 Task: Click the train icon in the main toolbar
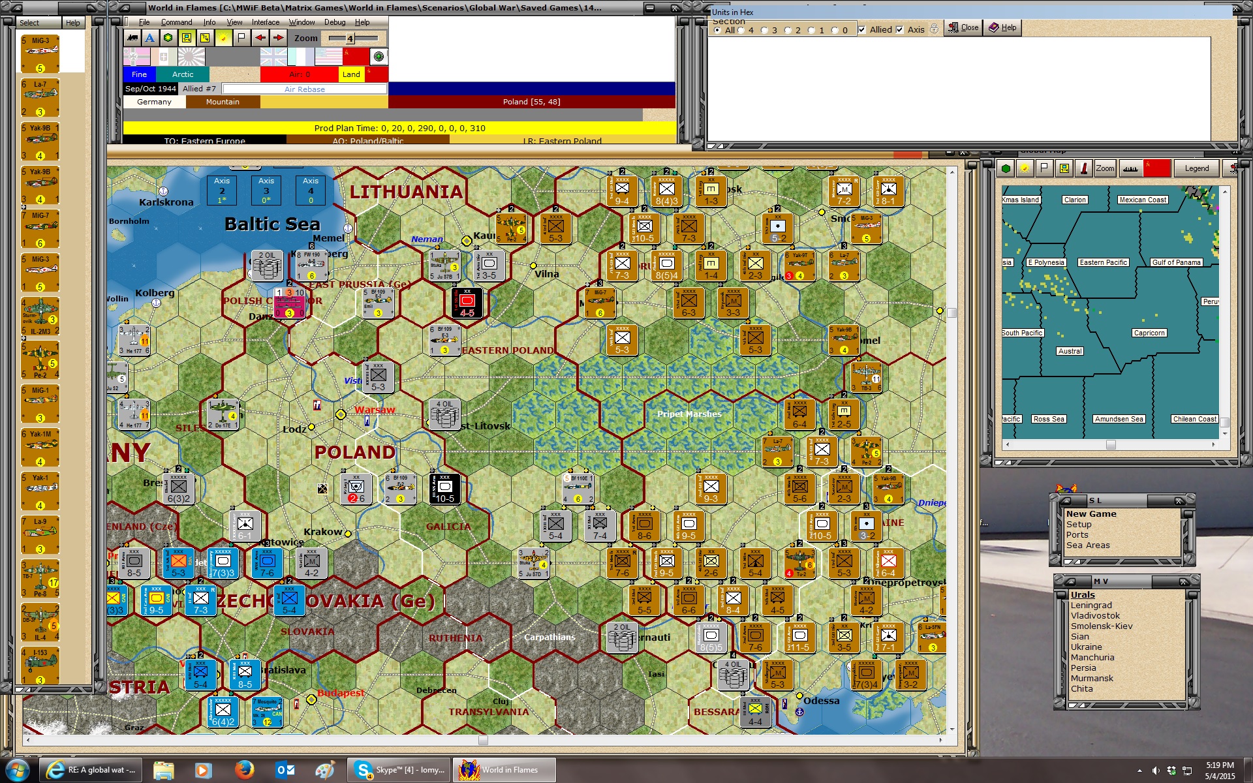(x=132, y=38)
